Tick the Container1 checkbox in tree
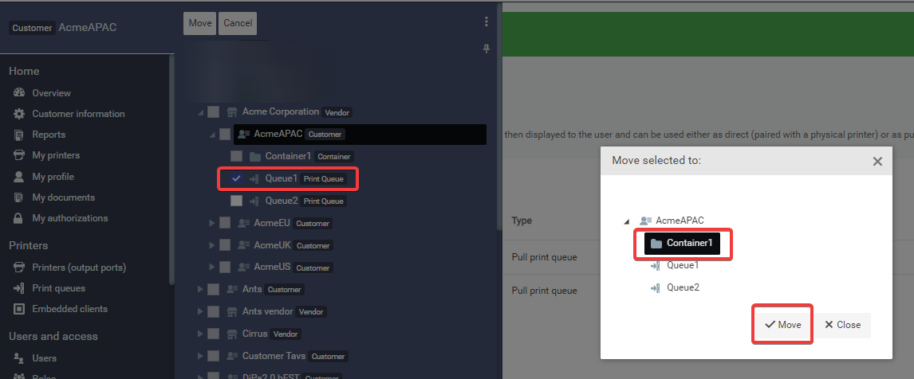 click(x=236, y=156)
